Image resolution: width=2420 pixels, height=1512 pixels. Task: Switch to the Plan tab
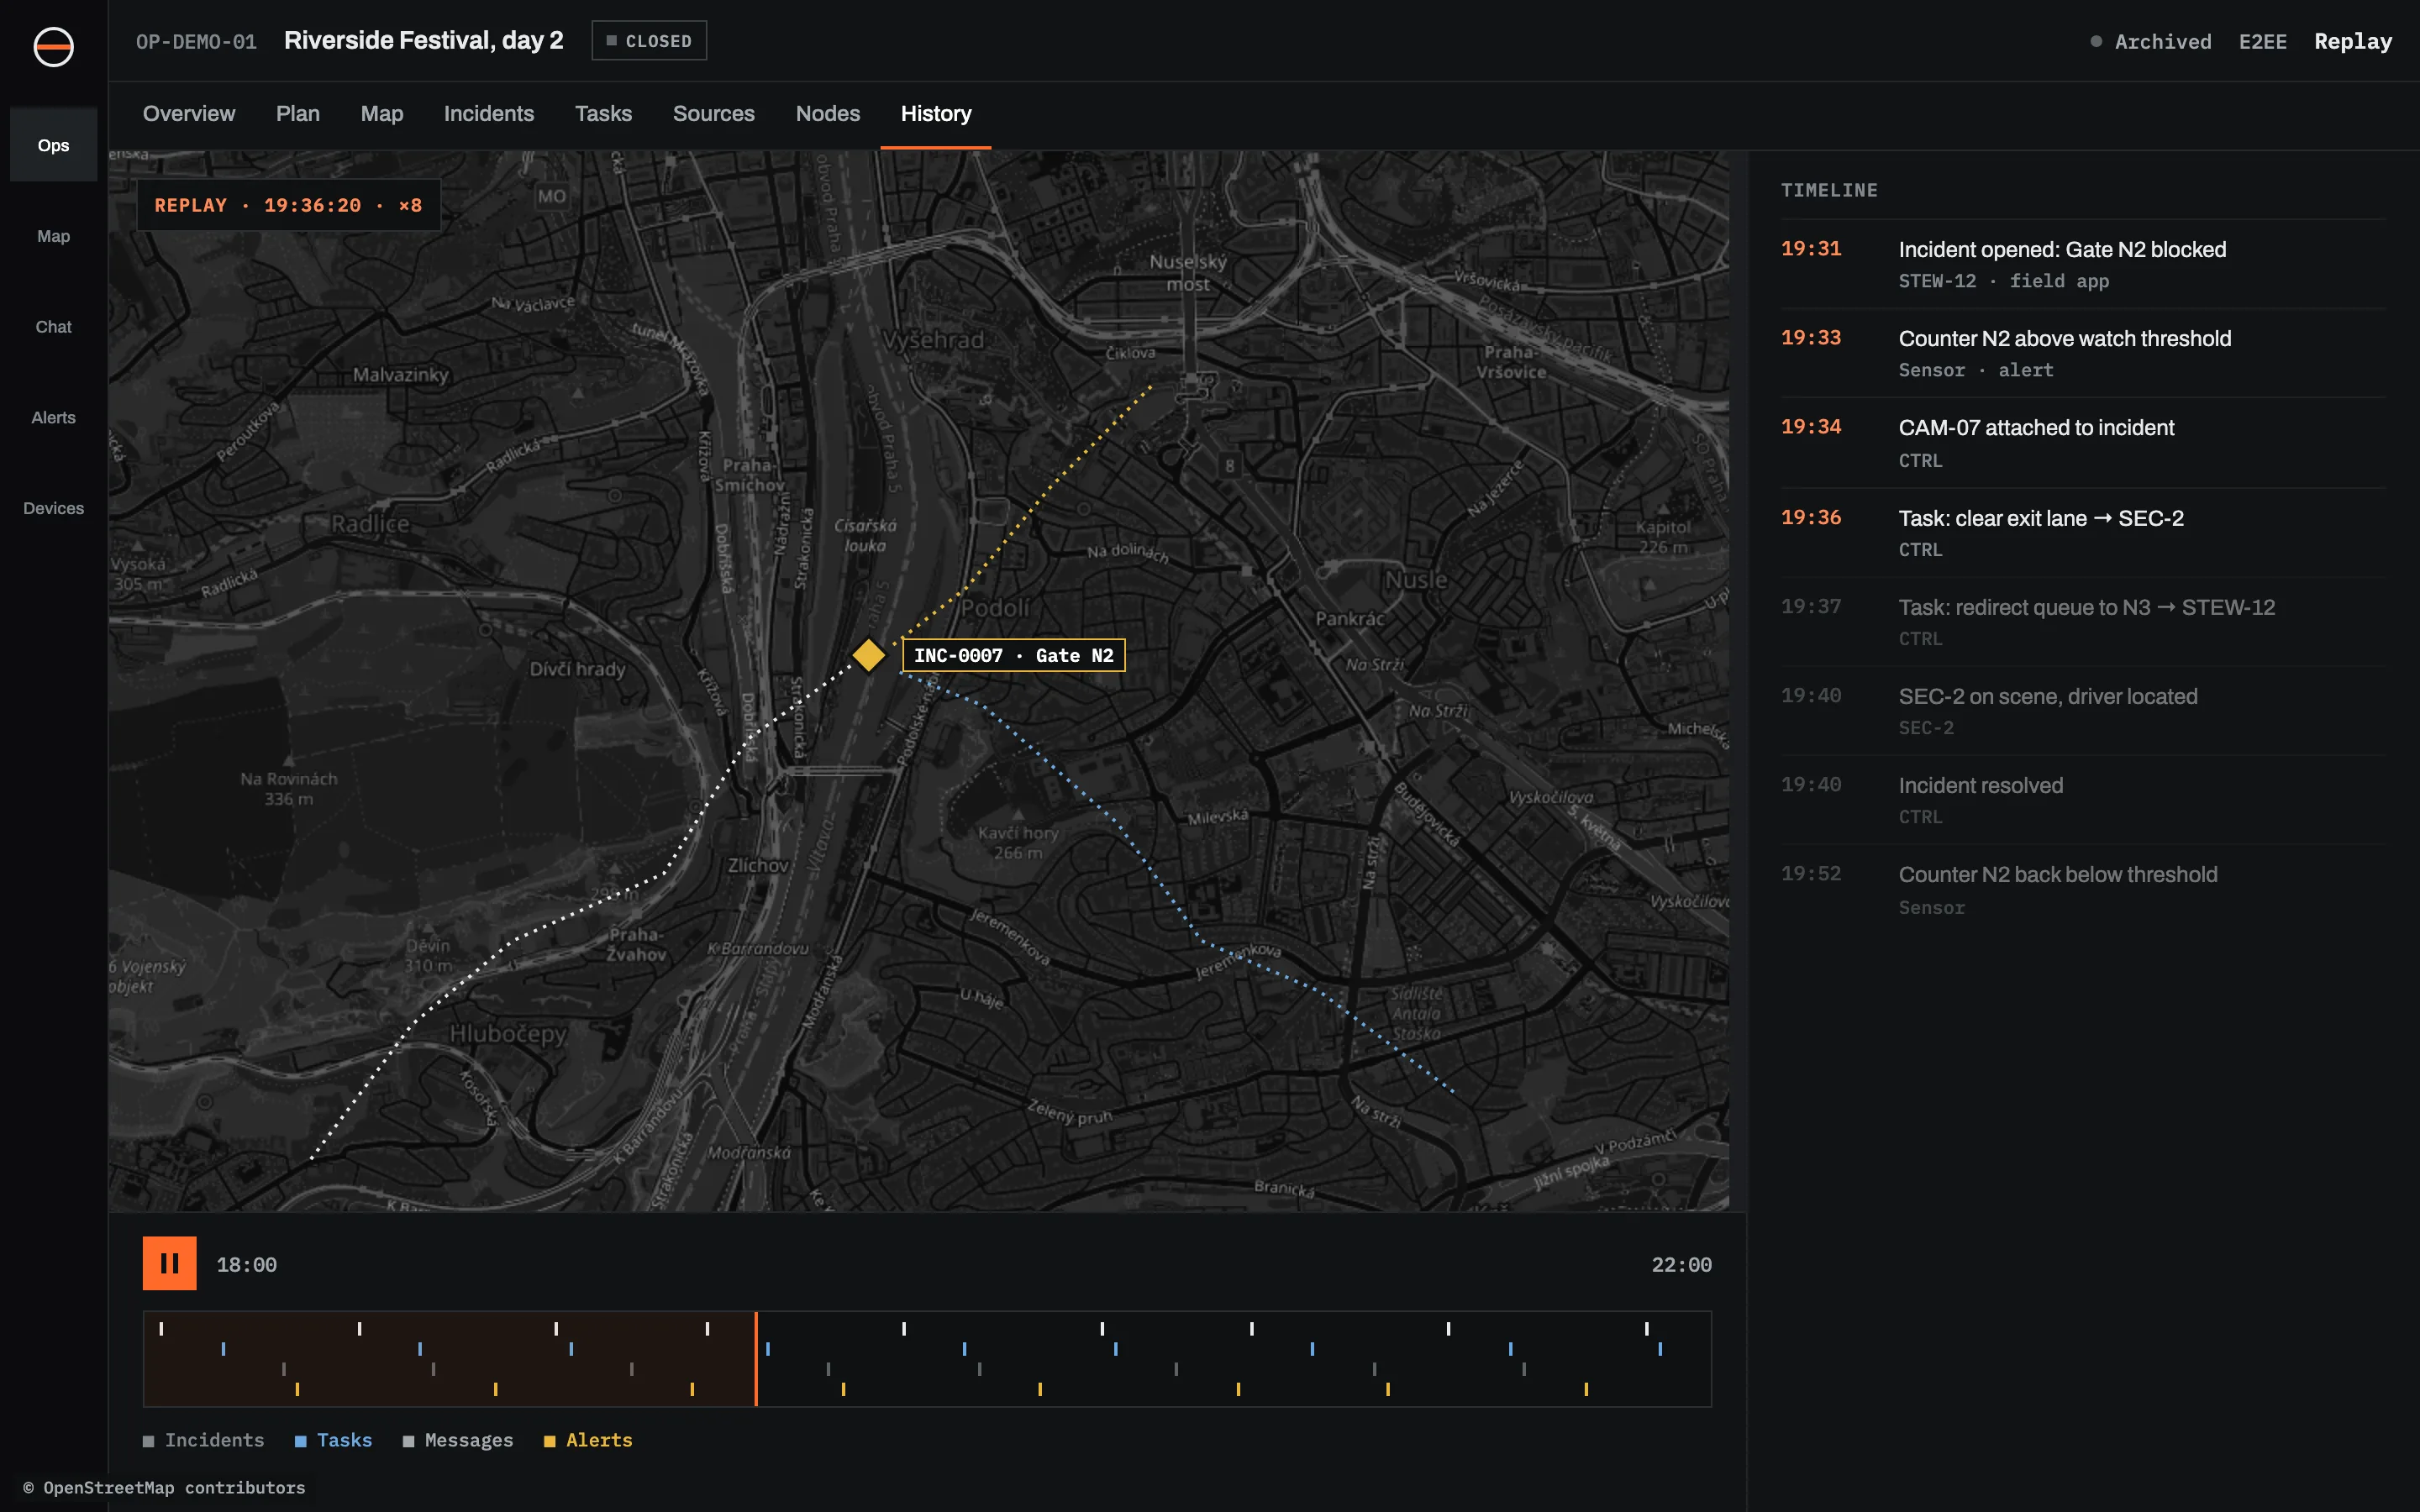tap(298, 114)
